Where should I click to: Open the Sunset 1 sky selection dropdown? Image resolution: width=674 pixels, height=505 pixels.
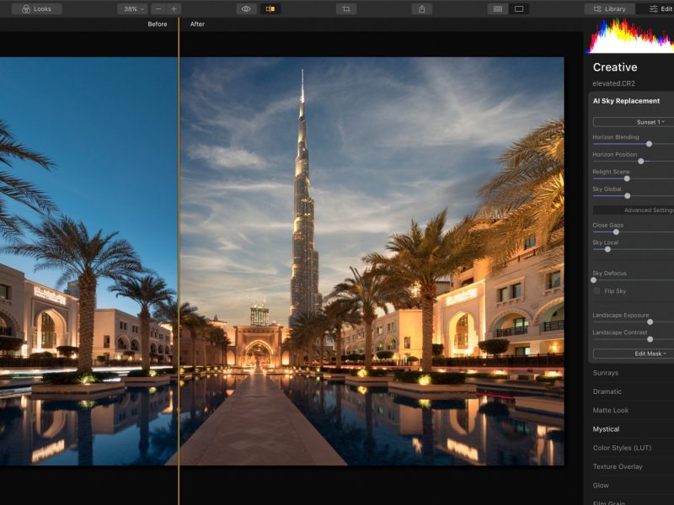(x=634, y=122)
